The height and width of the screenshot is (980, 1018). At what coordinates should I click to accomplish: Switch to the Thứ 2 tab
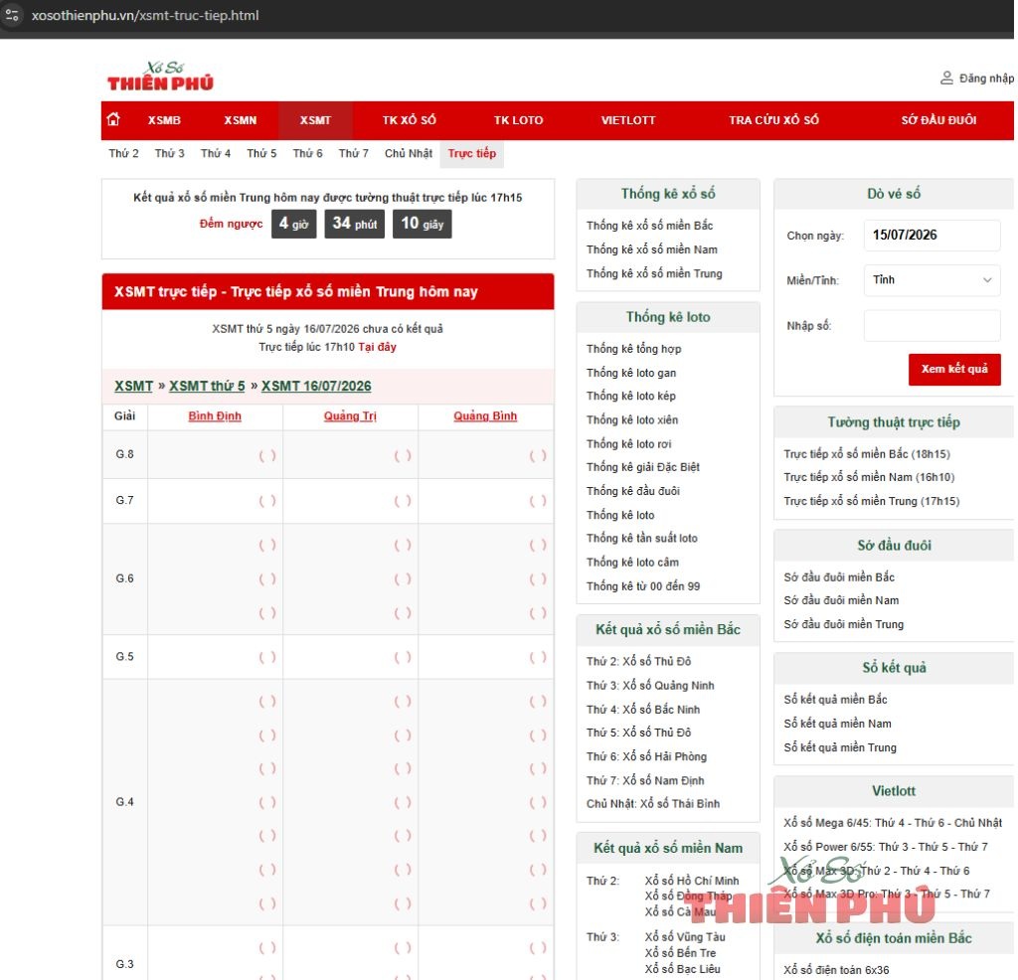pyautogui.click(x=123, y=153)
